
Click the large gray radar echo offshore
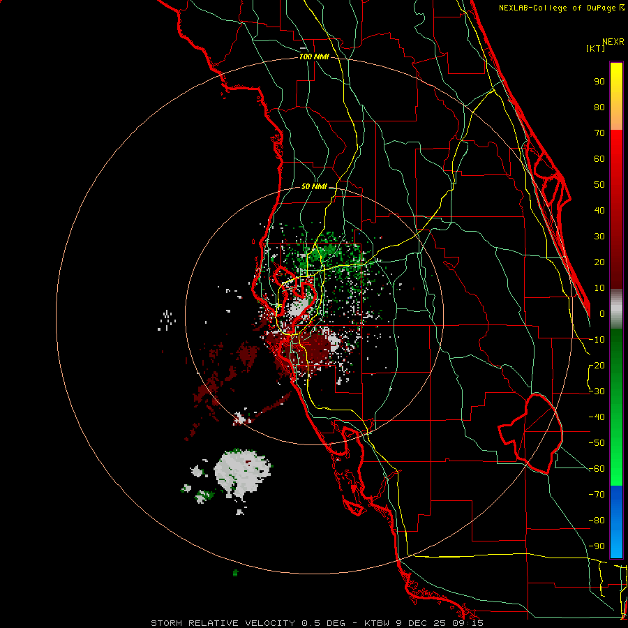[x=241, y=474]
